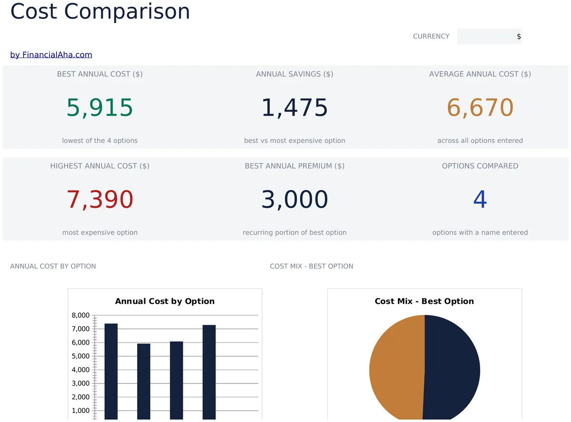Click the Cost Mix - Best Option chart title
The width and height of the screenshot is (571, 422).
point(424,301)
